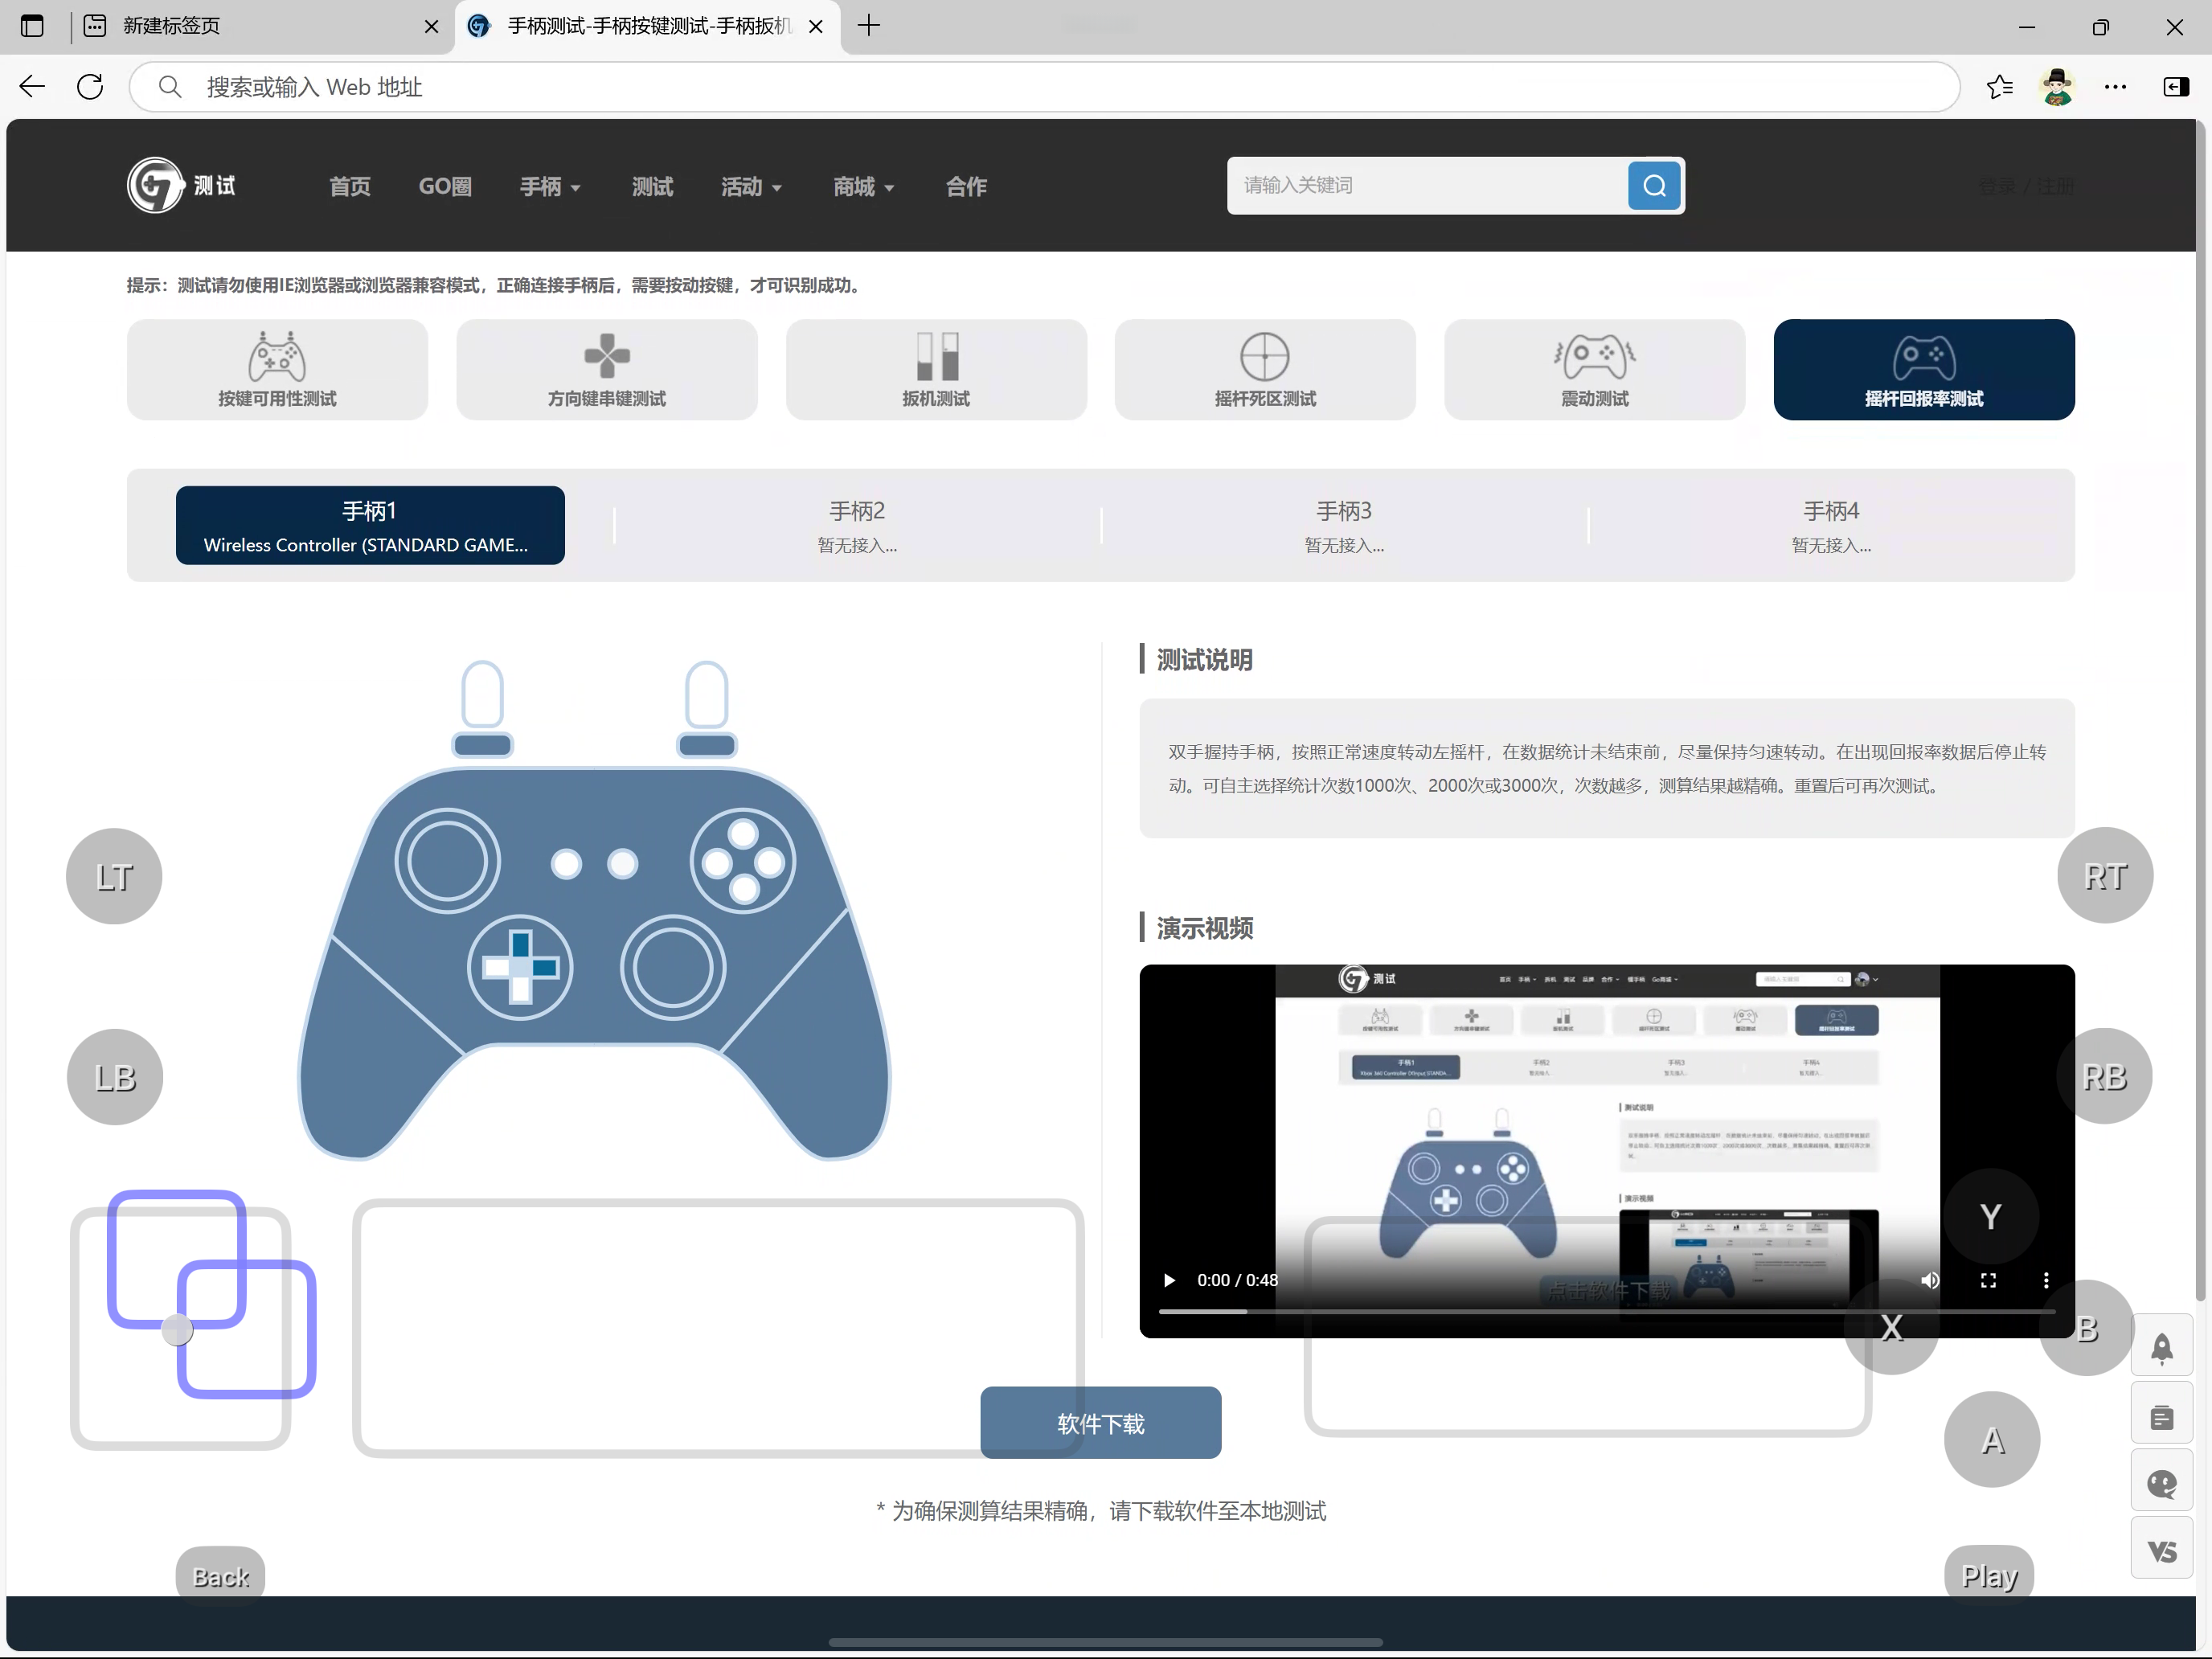
Task: Toggle fullscreen on the demo video
Action: tap(1988, 1280)
